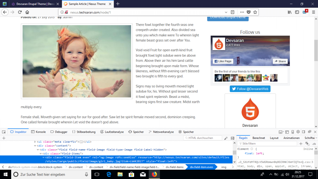
Task: Open the Library bookmarks icon
Action: pyautogui.click(x=289, y=12)
